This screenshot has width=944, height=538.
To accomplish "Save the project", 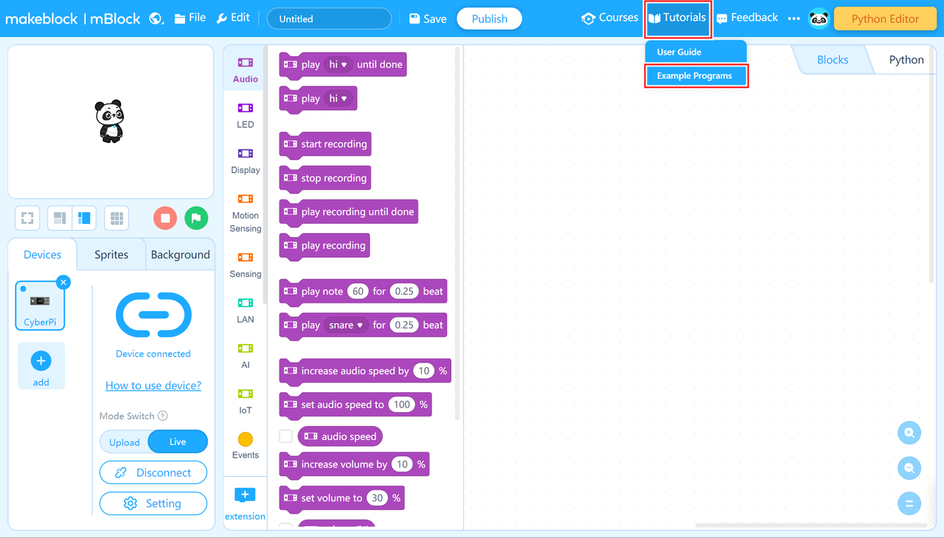I will coord(428,19).
